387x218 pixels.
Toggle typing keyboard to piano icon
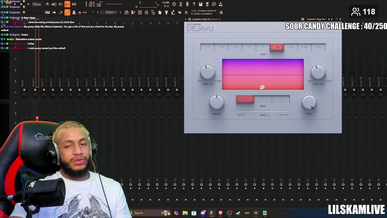47,12
